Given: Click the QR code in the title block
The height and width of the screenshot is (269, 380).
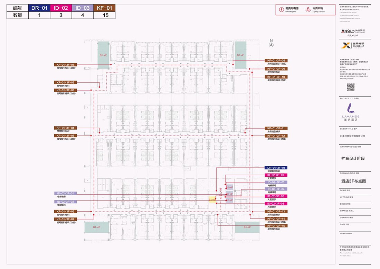Looking at the screenshot, I should point(351,87).
